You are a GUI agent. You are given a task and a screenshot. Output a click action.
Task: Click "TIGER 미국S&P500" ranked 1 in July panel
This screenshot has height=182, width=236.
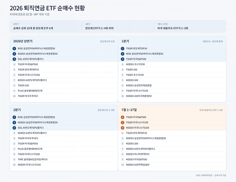(136, 117)
